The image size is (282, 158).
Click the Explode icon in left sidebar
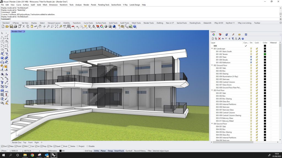point(6,66)
